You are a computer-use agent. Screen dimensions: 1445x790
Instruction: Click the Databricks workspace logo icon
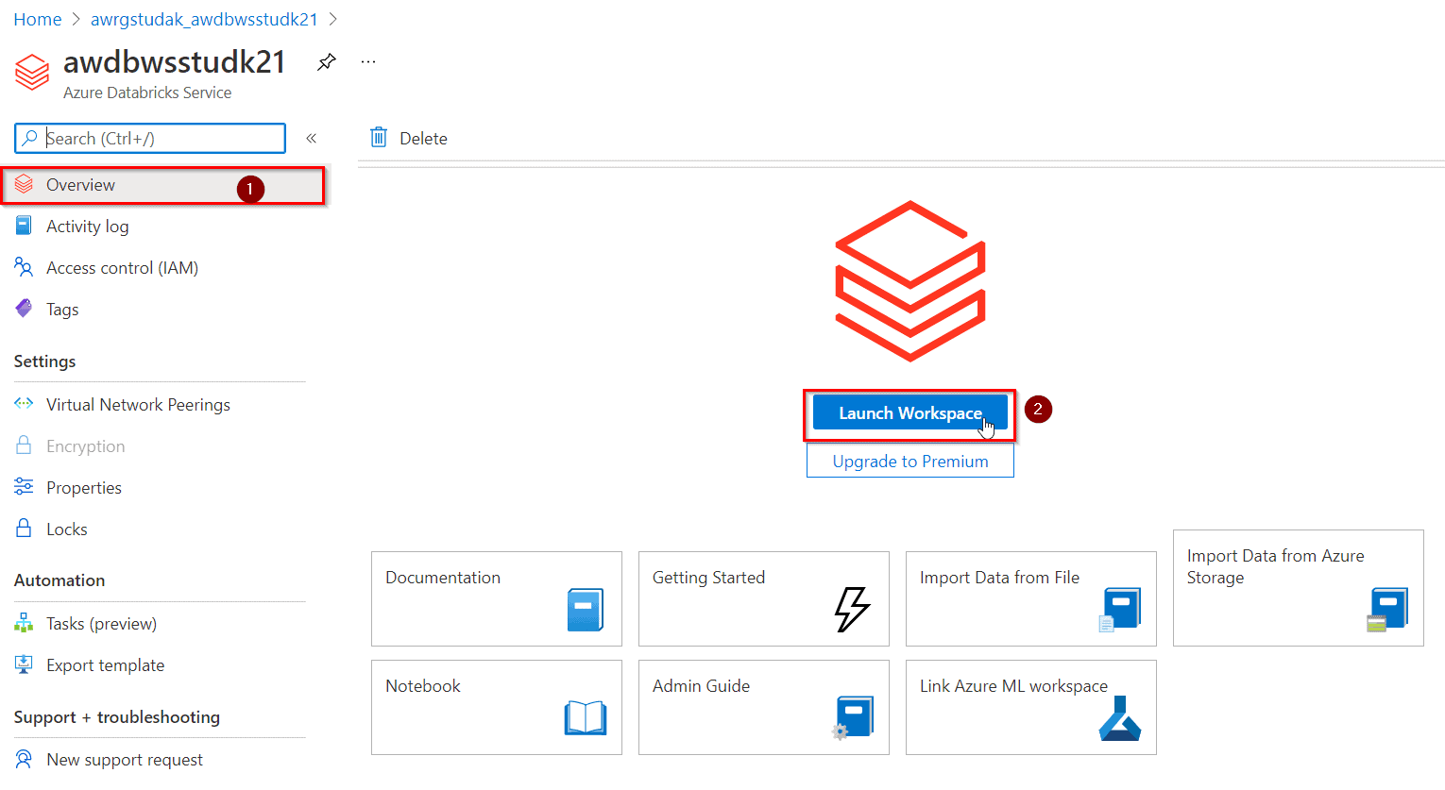(31, 73)
